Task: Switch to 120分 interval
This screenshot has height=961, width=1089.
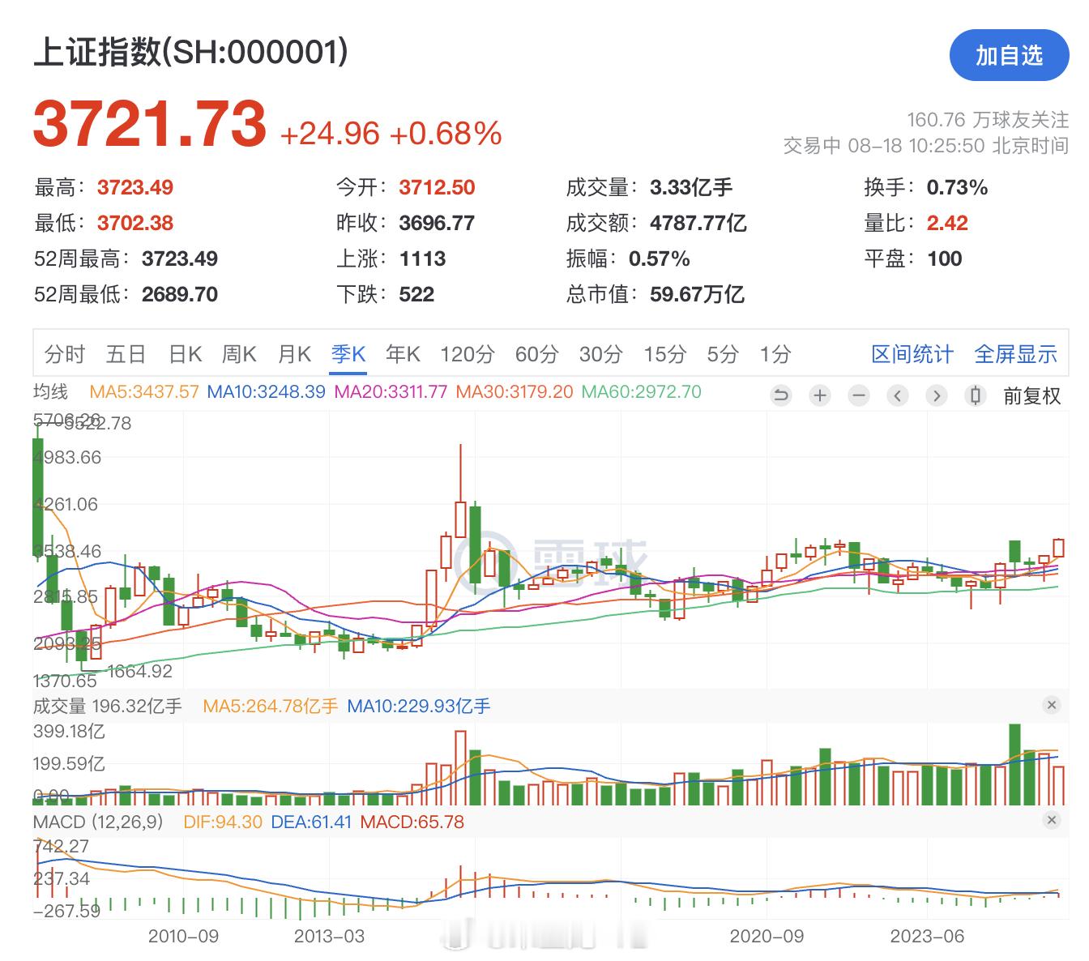Action: click(x=468, y=354)
